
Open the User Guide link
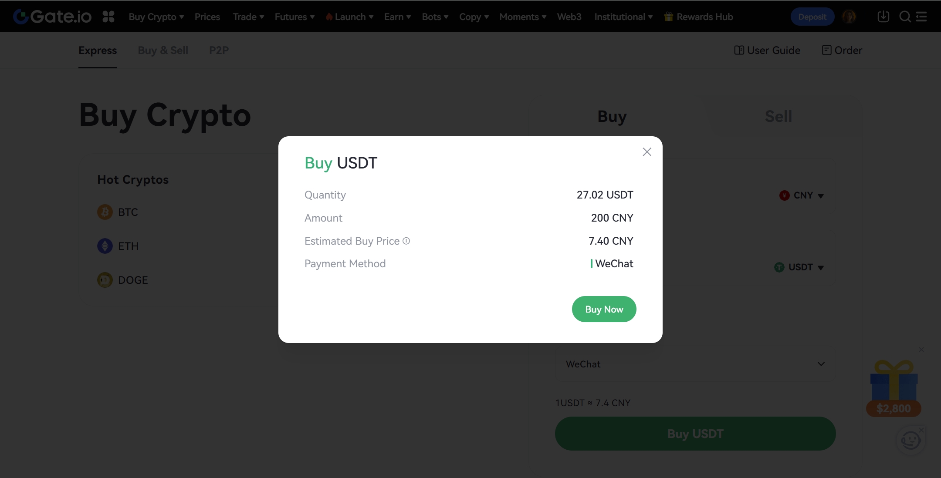tap(767, 50)
